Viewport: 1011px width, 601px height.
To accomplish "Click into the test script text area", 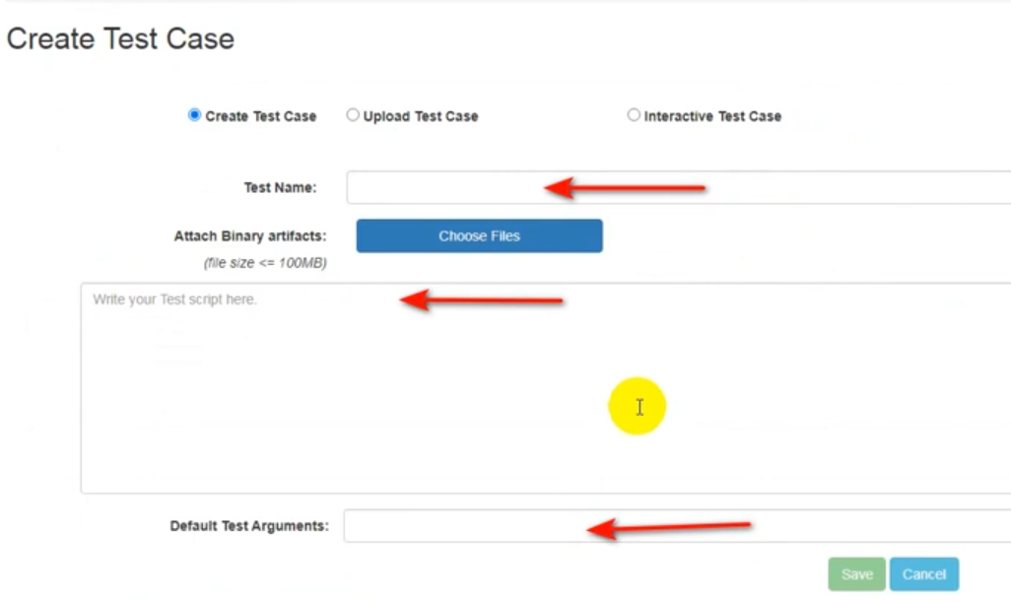I will click(x=546, y=388).
